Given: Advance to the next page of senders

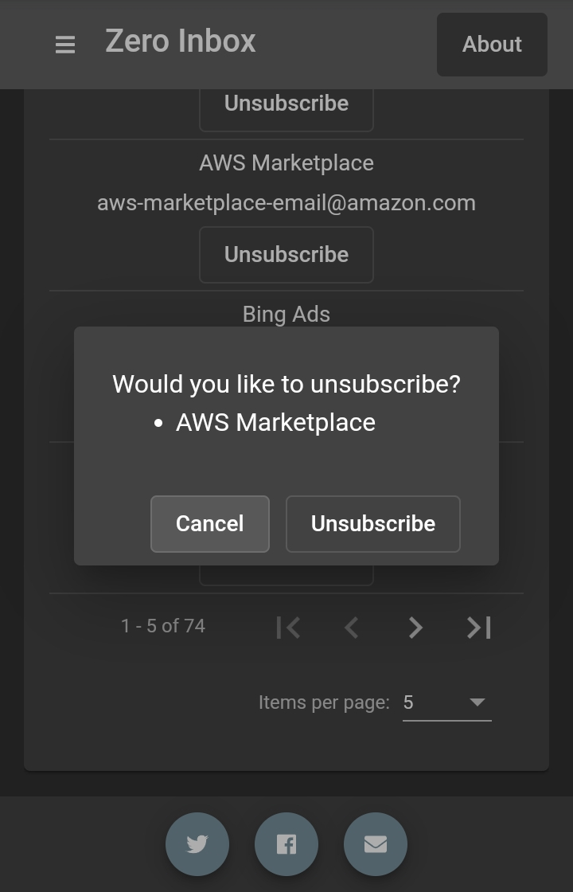Looking at the screenshot, I should point(415,628).
